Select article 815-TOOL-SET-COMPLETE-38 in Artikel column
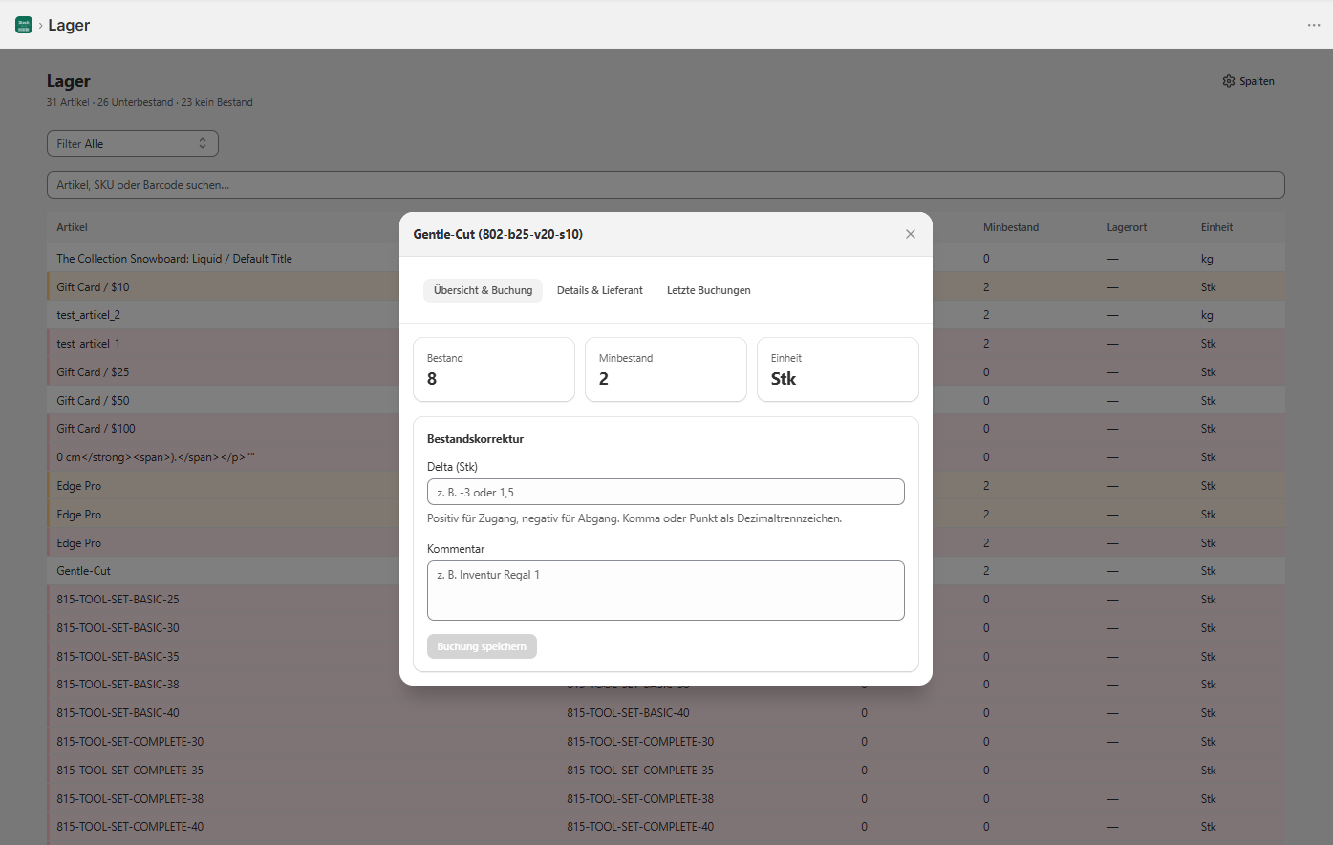 (x=130, y=799)
